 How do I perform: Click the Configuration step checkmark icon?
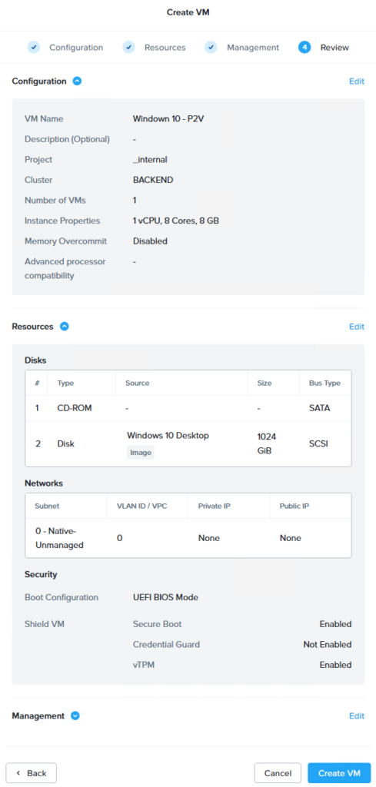[x=34, y=47]
